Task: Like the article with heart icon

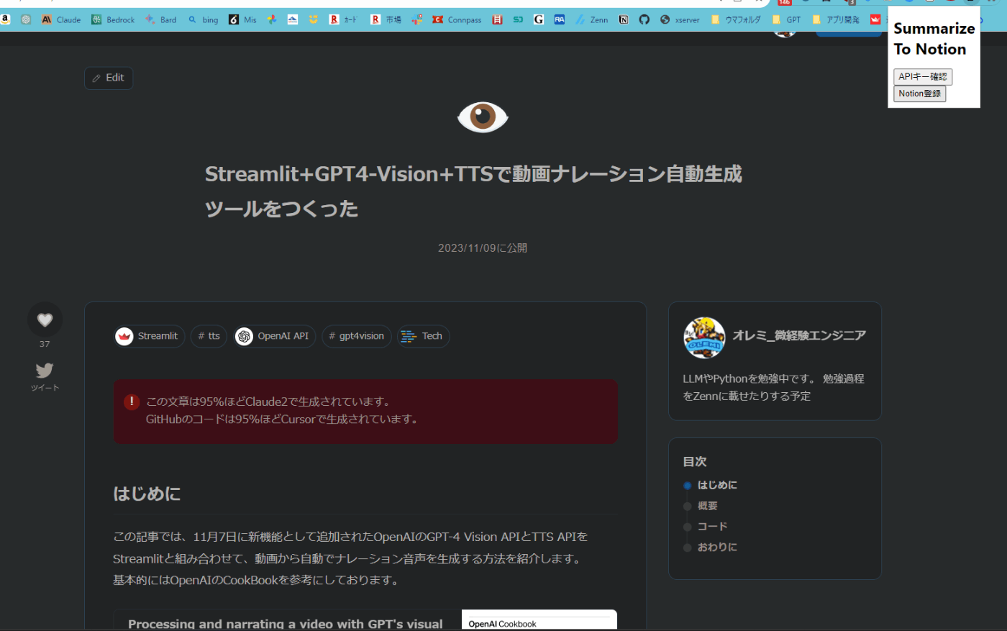Action: pyautogui.click(x=45, y=319)
